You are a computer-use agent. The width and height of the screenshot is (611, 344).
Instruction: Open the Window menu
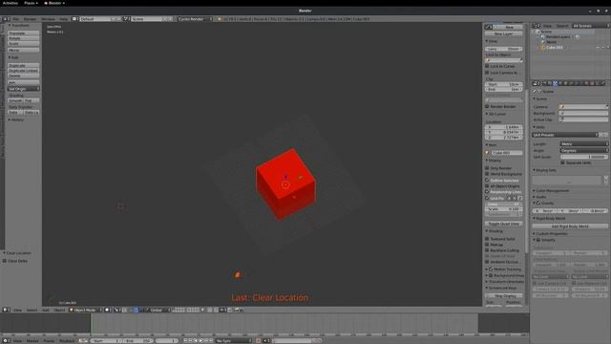pyautogui.click(x=49, y=19)
